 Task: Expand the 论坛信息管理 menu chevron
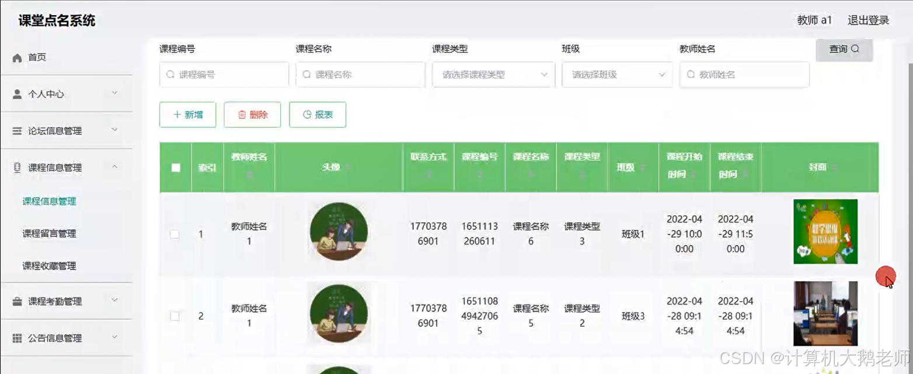[x=114, y=130]
